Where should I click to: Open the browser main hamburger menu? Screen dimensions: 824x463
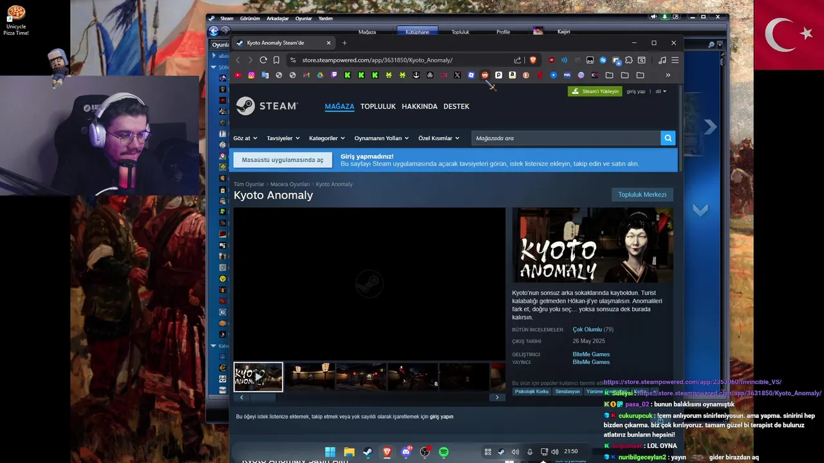click(x=675, y=60)
